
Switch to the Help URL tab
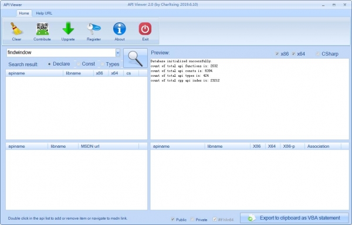click(x=44, y=13)
